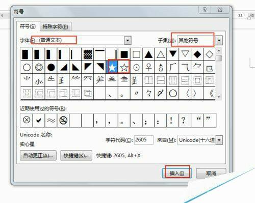The height and width of the screenshot is (203, 255).
Task: Open the 字体 font dropdown arrow
Action: tap(127, 40)
